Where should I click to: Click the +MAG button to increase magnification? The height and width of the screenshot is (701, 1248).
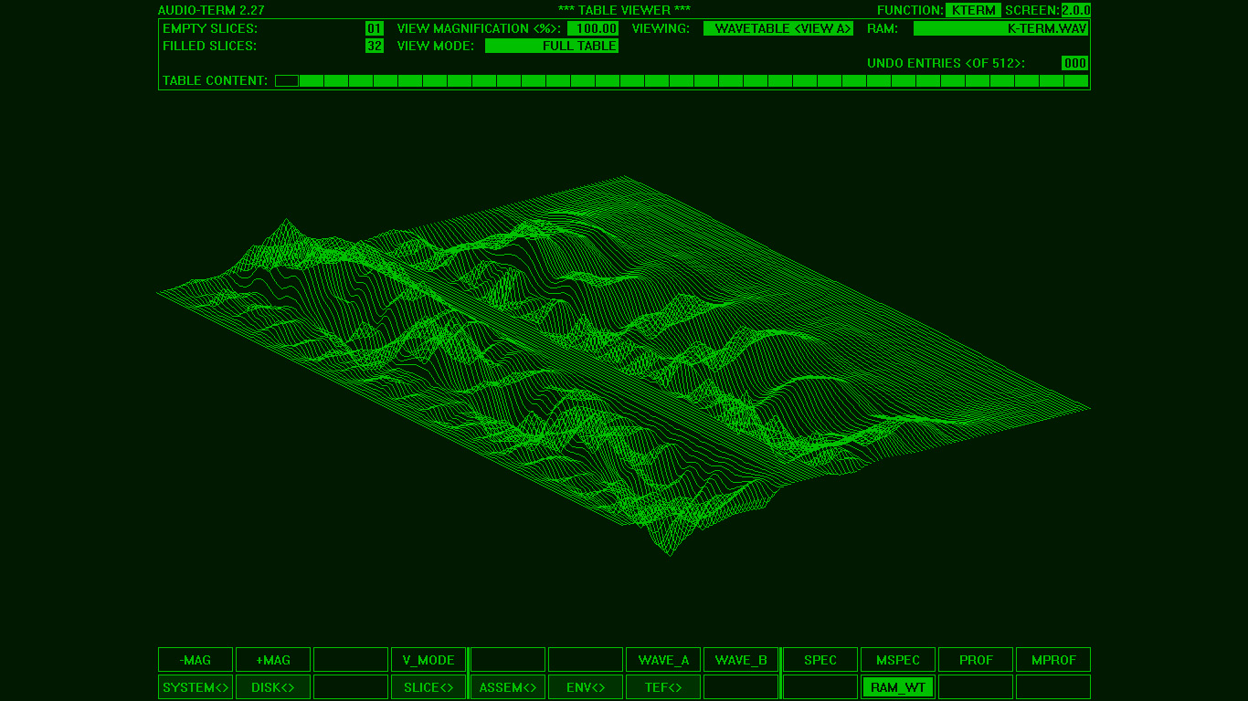coord(273,660)
